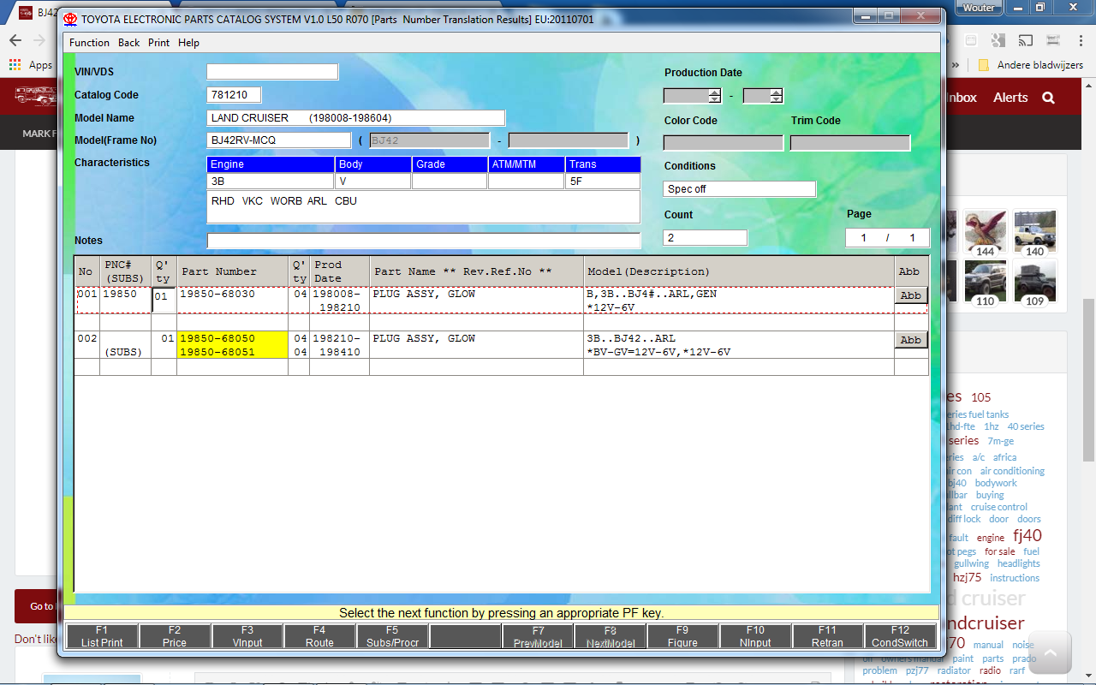The height and width of the screenshot is (685, 1096).
Task: Click the forum search magnifier icon
Action: click(1048, 98)
